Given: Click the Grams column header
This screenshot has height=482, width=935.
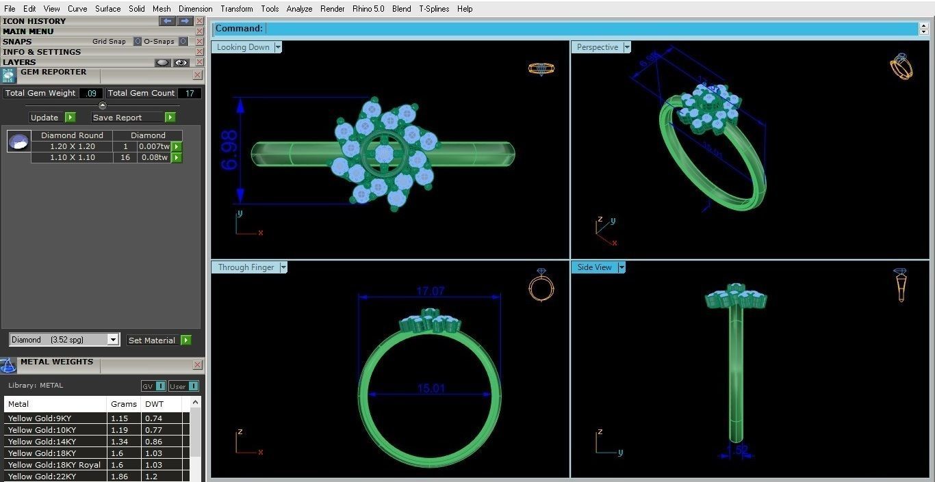Looking at the screenshot, I should click(x=124, y=404).
